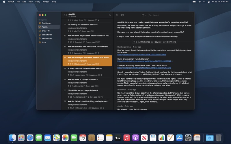Open Maps from the Dock

[56, 138]
